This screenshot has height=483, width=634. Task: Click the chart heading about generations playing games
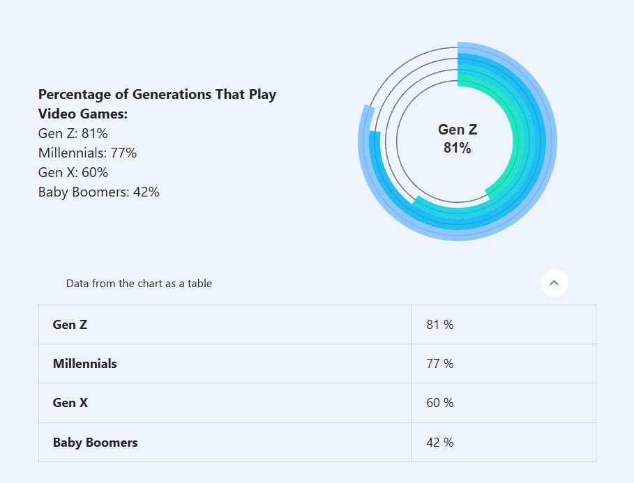click(x=156, y=105)
